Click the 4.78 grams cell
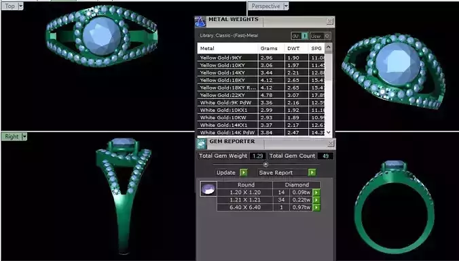The width and height of the screenshot is (459, 261). click(271, 95)
